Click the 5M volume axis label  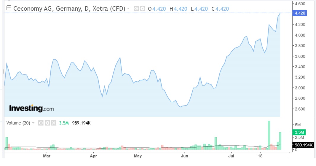pos(298,125)
